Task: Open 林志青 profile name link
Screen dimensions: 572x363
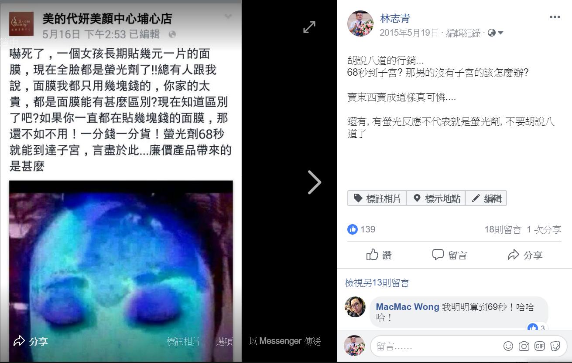Action: click(395, 19)
